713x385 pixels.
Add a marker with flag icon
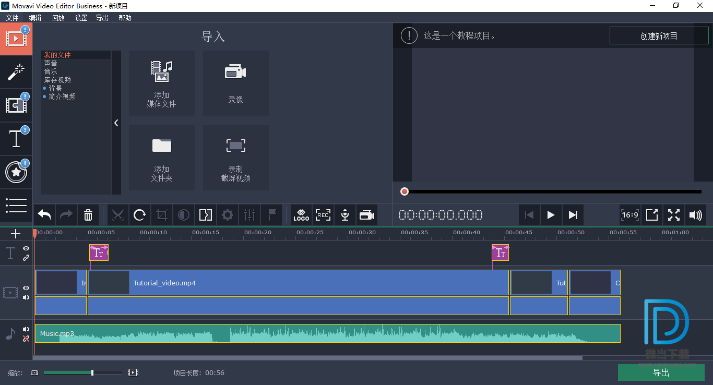click(271, 215)
